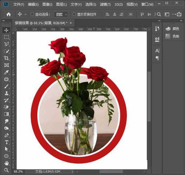
Task: Select the Rectangular Marquee tool
Action: point(6,37)
